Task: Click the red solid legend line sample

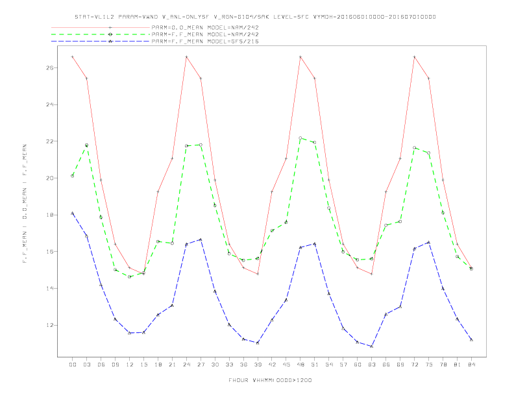Action: 101,27
